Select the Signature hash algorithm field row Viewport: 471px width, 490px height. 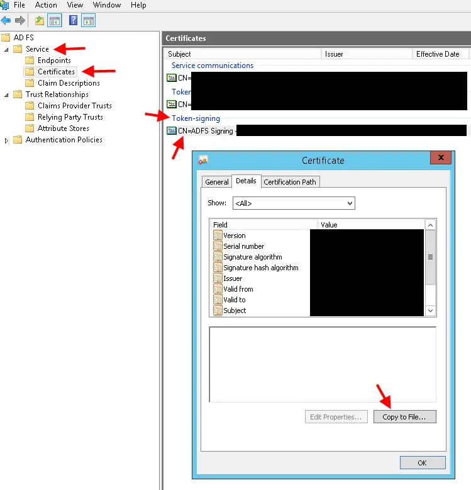tap(260, 268)
